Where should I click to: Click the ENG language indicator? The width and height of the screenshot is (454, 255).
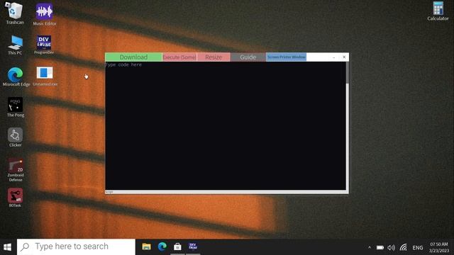point(418,248)
